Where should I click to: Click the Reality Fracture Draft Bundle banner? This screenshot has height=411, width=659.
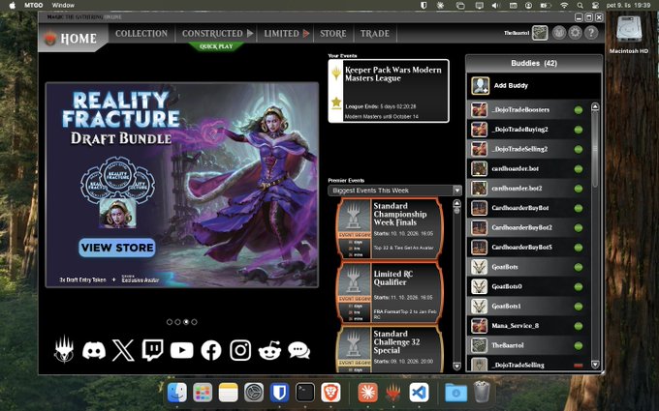click(181, 185)
